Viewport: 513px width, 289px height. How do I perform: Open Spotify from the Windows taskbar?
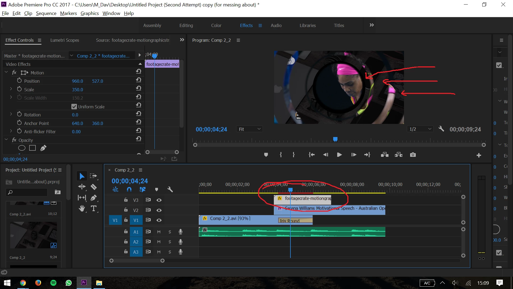tap(53, 283)
